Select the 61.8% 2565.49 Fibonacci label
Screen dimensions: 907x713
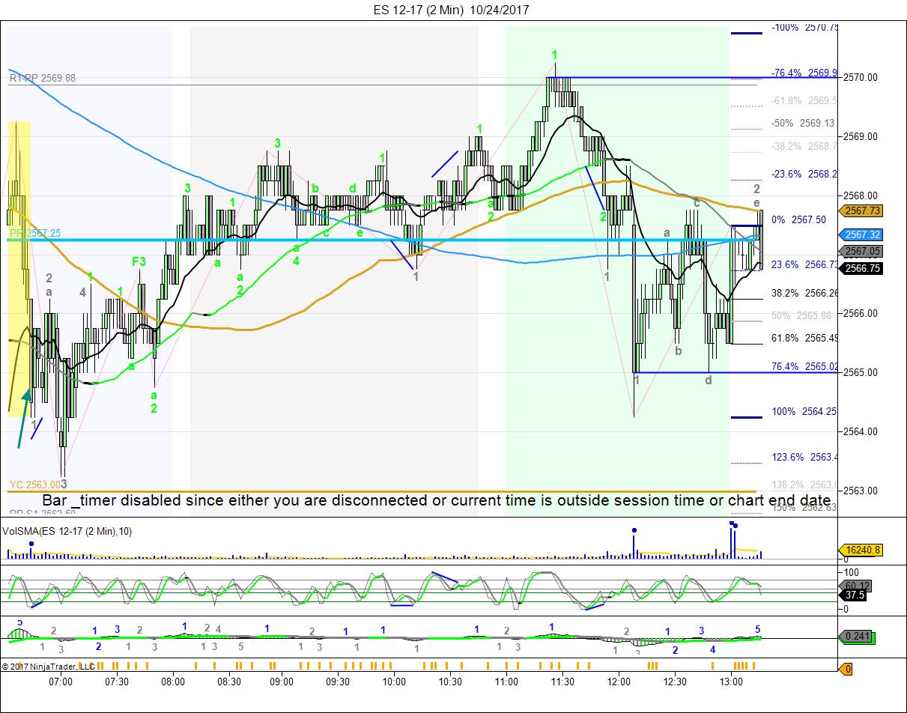point(804,338)
